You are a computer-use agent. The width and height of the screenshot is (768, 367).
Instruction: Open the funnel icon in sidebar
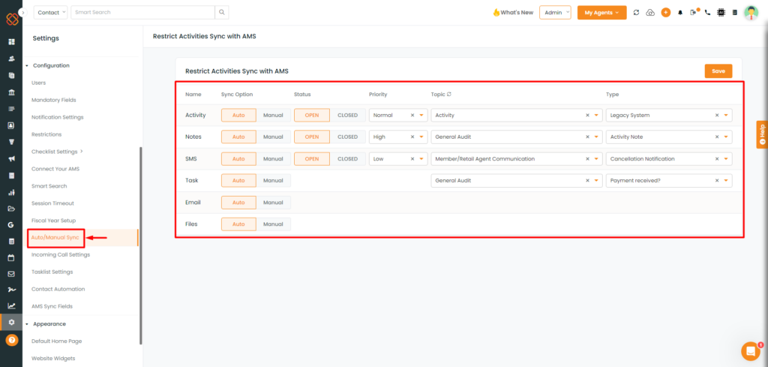[x=11, y=142]
